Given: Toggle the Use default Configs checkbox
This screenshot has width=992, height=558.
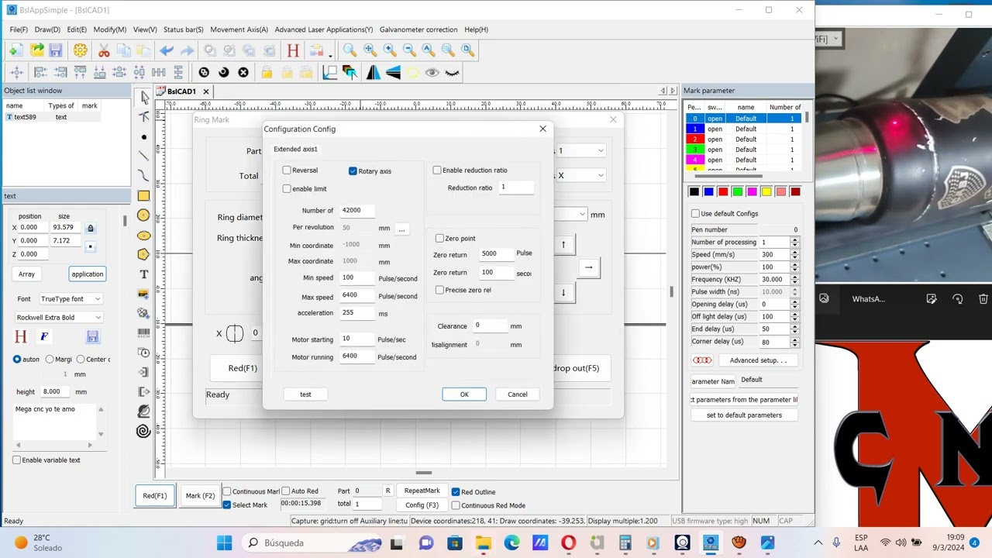Looking at the screenshot, I should tap(695, 214).
